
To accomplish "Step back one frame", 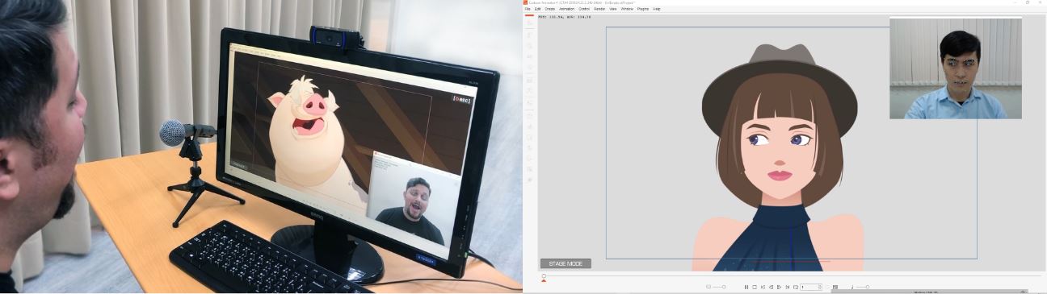I will click(771, 287).
